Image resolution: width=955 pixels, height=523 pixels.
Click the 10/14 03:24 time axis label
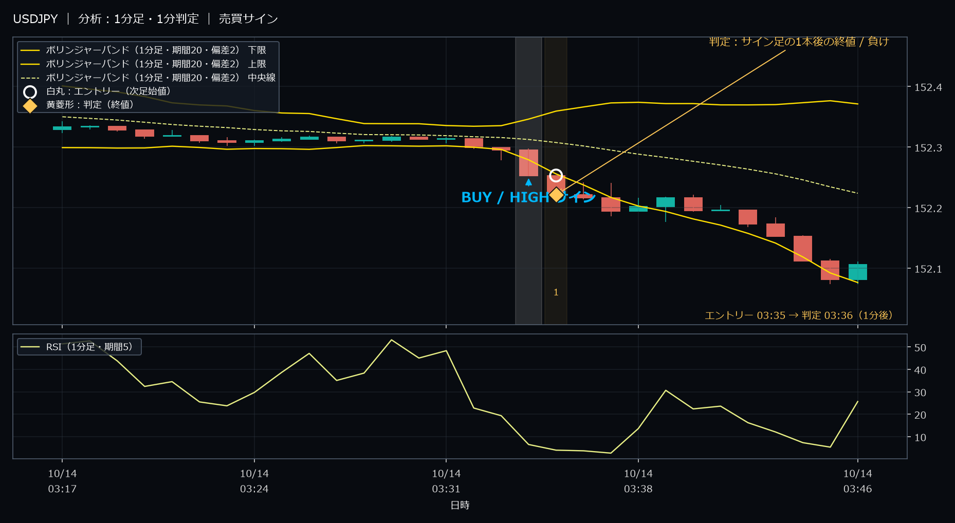254,481
